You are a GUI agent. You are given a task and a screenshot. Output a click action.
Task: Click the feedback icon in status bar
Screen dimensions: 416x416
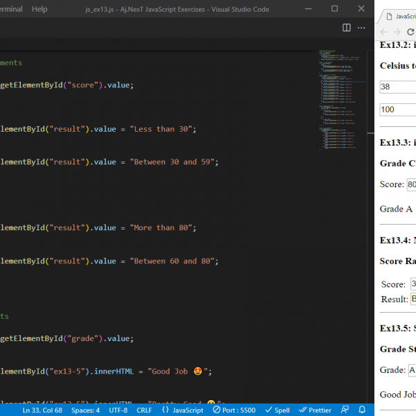(x=344, y=410)
